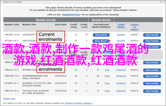Collapse the Modules & Marks panel arrow
The height and width of the screenshot is (106, 166).
1,2
